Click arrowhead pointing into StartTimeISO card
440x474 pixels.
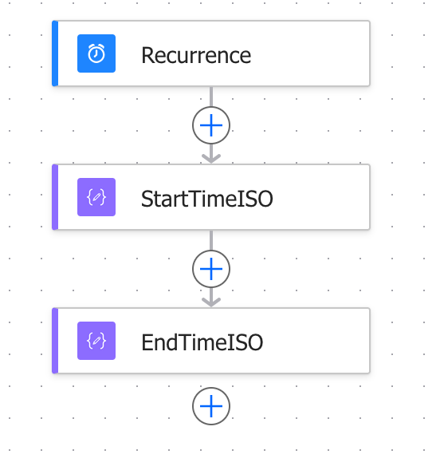click(x=211, y=158)
